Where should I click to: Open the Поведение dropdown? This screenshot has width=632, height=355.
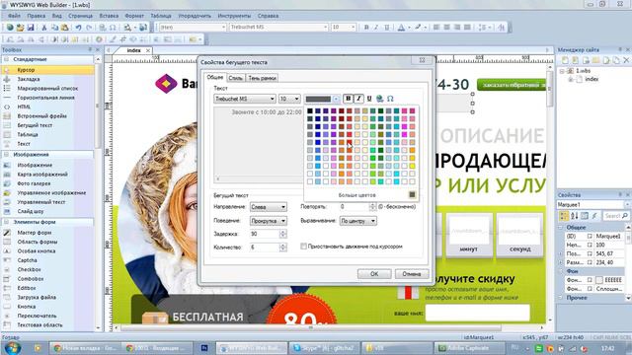click(x=283, y=221)
